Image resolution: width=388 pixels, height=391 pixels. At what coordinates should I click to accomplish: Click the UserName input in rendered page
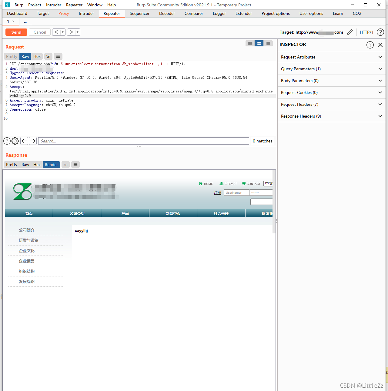coord(236,193)
